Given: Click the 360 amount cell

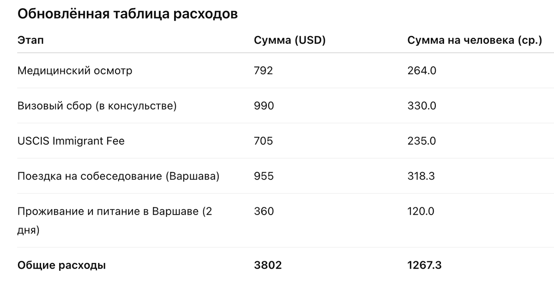Looking at the screenshot, I should point(264,211).
